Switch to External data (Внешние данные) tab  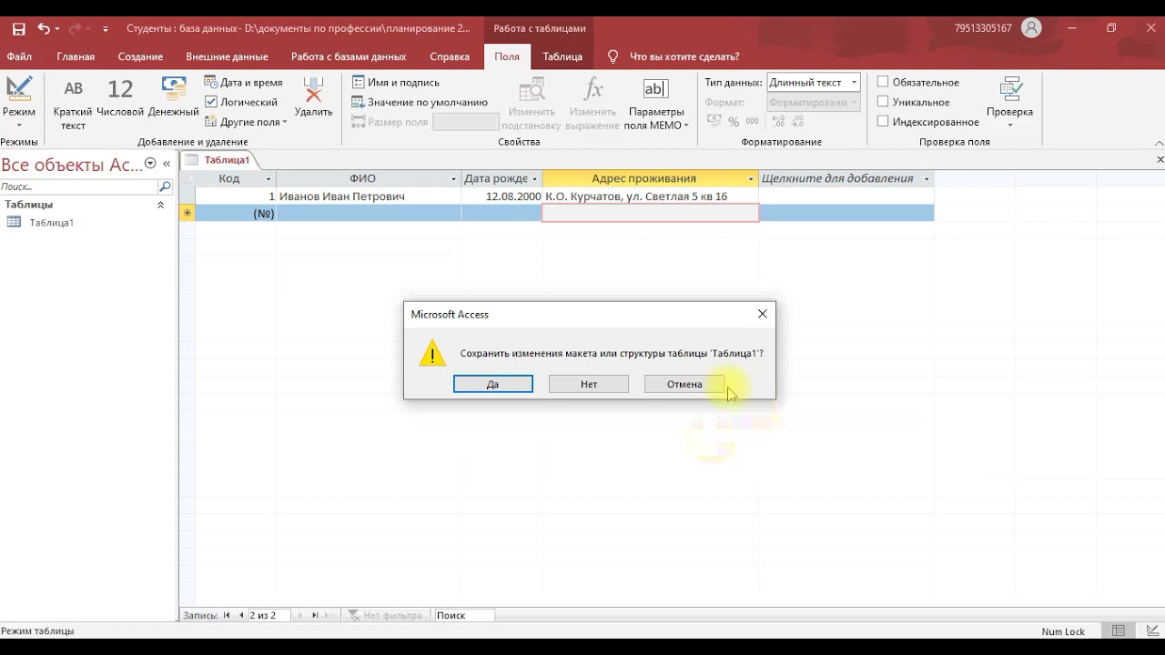coord(227,56)
